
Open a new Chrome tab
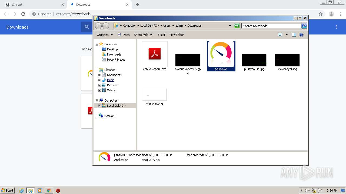pyautogui.click(x=138, y=5)
